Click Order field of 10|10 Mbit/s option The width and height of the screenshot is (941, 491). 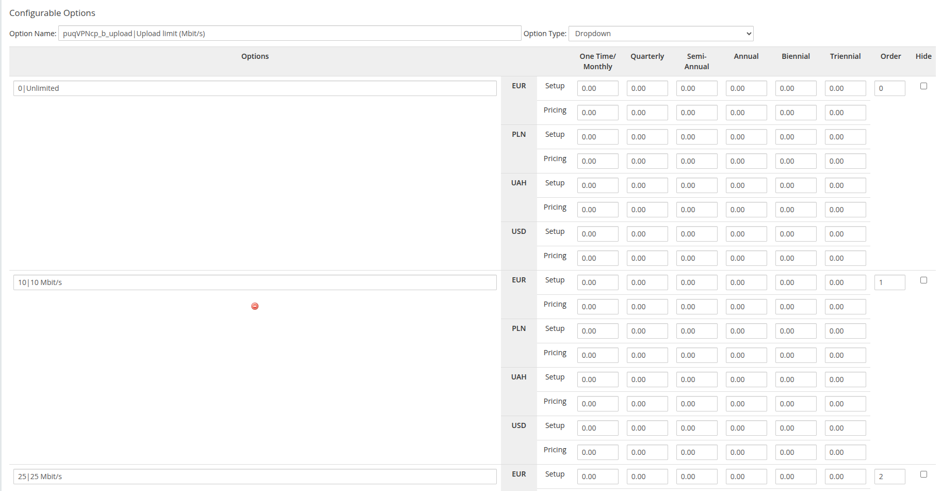point(890,282)
